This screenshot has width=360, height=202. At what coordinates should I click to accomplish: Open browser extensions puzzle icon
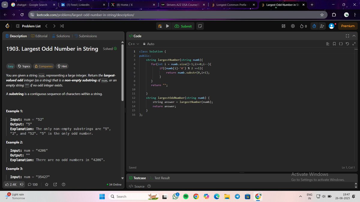334,15
